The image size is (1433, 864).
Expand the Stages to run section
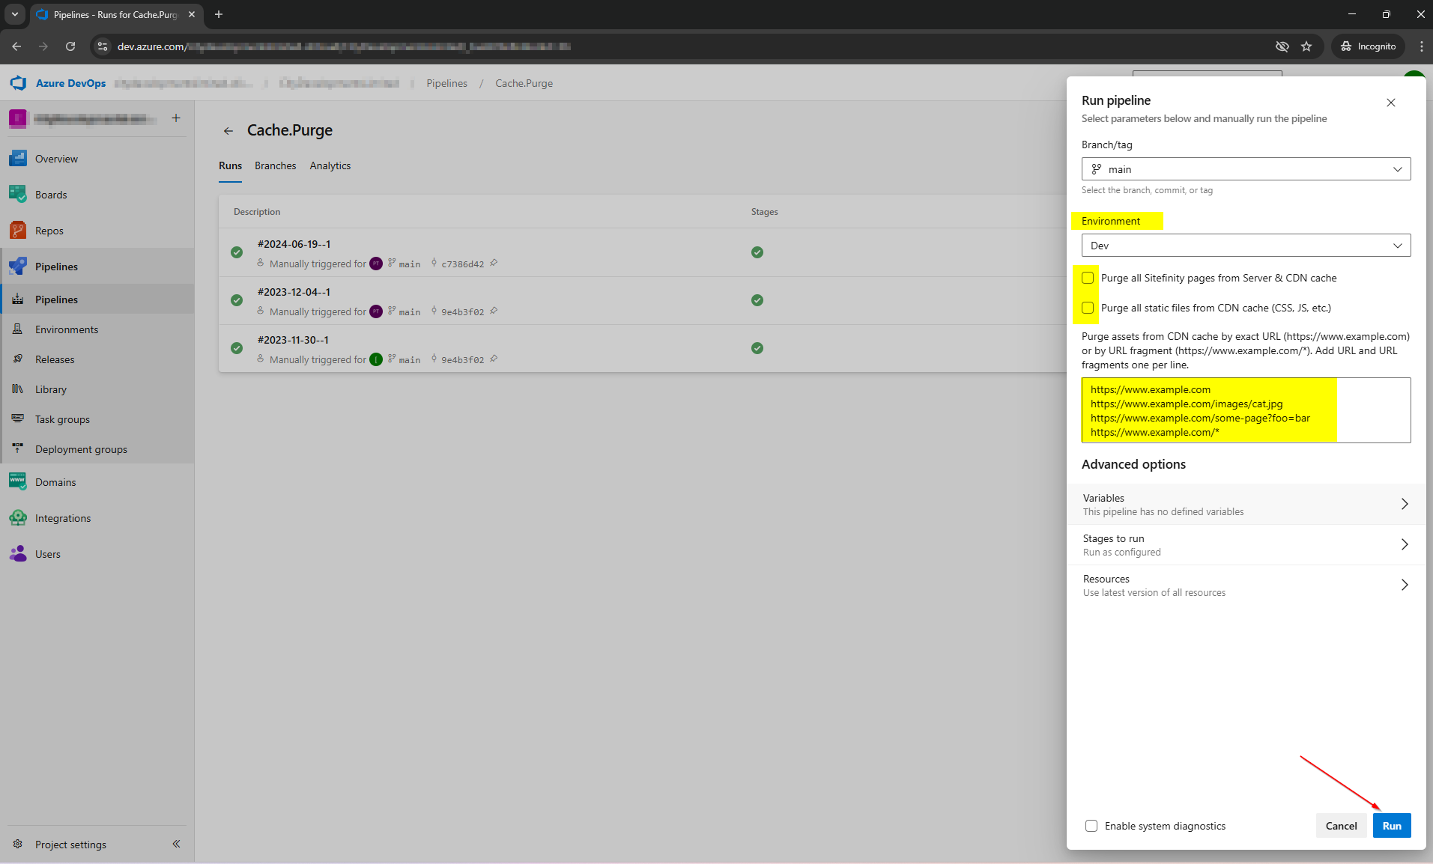[1244, 544]
